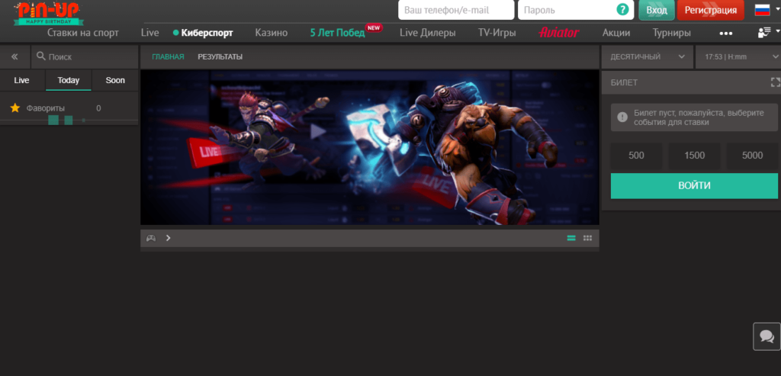This screenshot has height=376, width=781.
Task: Click the Dota heroes banner image
Action: point(370,147)
